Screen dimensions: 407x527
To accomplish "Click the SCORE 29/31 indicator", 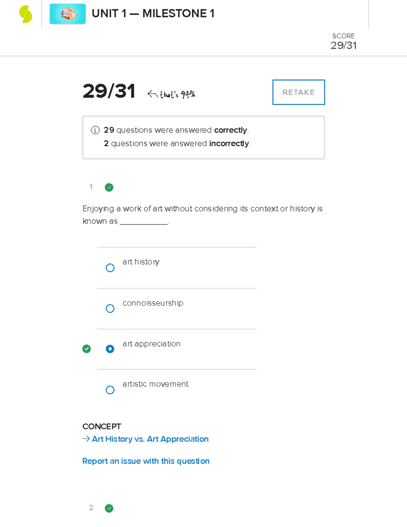I will pyautogui.click(x=343, y=41).
